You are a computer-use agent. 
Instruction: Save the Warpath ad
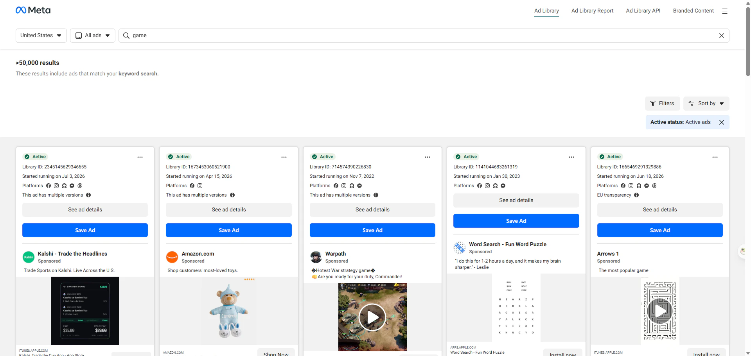click(x=372, y=230)
